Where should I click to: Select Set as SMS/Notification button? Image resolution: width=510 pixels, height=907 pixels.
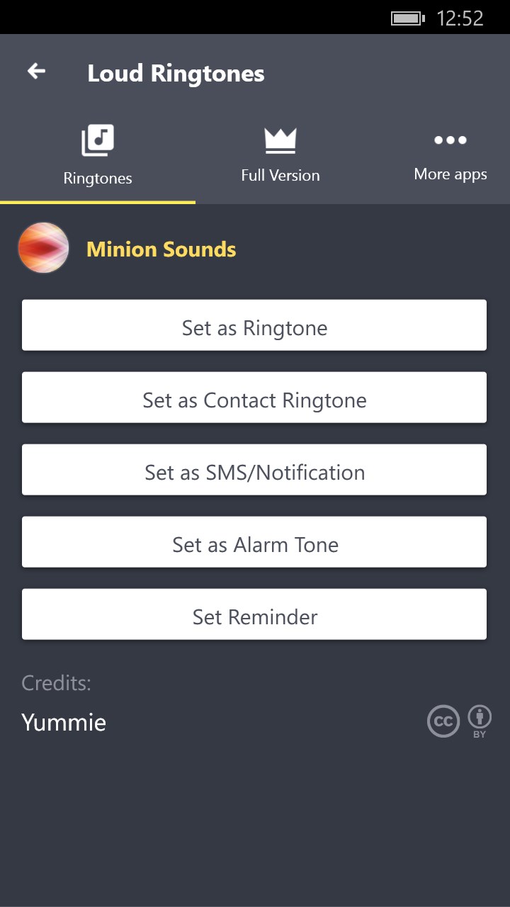tap(254, 473)
